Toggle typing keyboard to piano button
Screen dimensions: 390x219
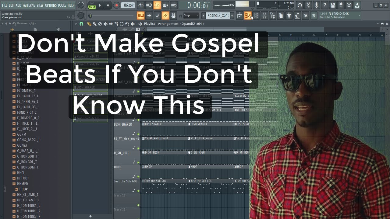pos(140,16)
